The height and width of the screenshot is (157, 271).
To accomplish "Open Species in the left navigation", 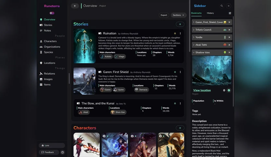I will pyautogui.click(x=48, y=52).
